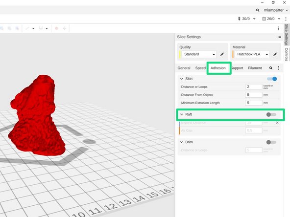Collapse the Brim section chevron
The width and height of the screenshot is (290, 217).
coord(181,142)
